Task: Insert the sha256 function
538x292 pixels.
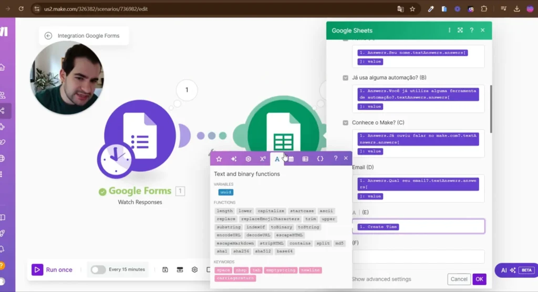Action: [241, 251]
